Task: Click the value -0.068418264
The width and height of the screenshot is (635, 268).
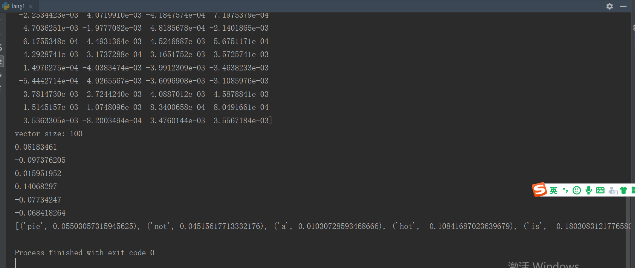Action: 40,213
